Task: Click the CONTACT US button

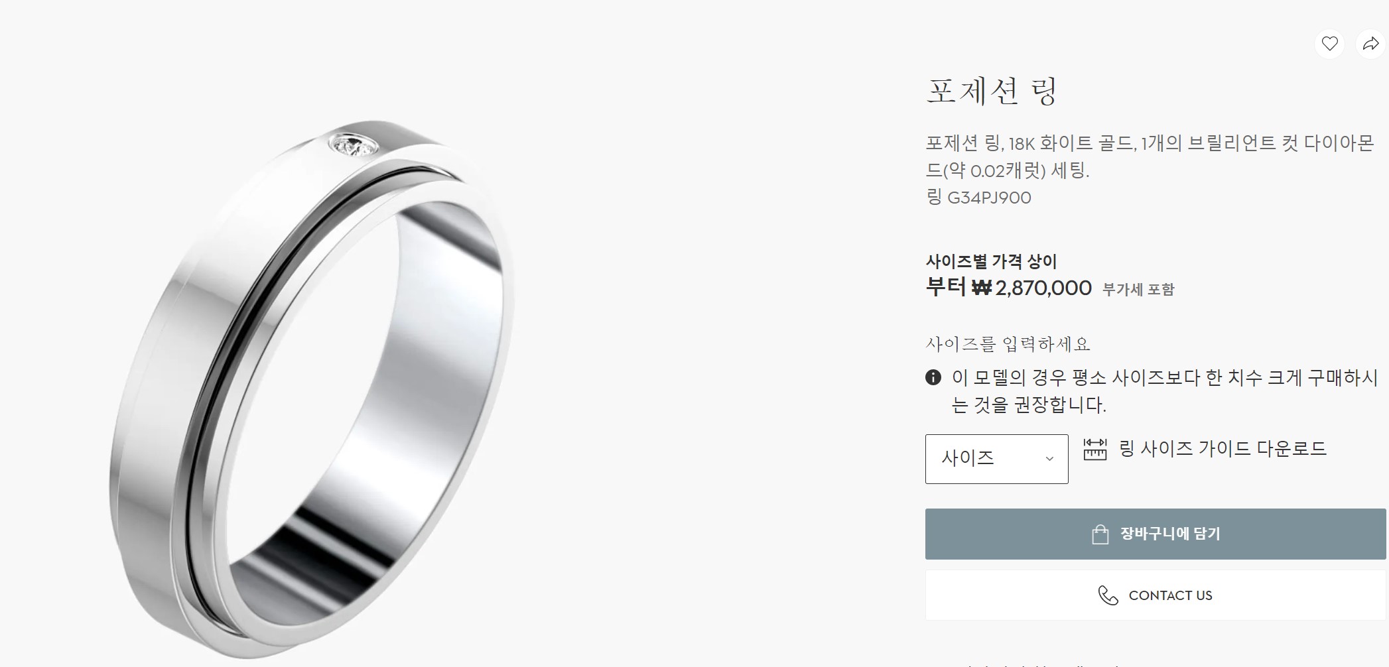Action: pyautogui.click(x=1156, y=595)
